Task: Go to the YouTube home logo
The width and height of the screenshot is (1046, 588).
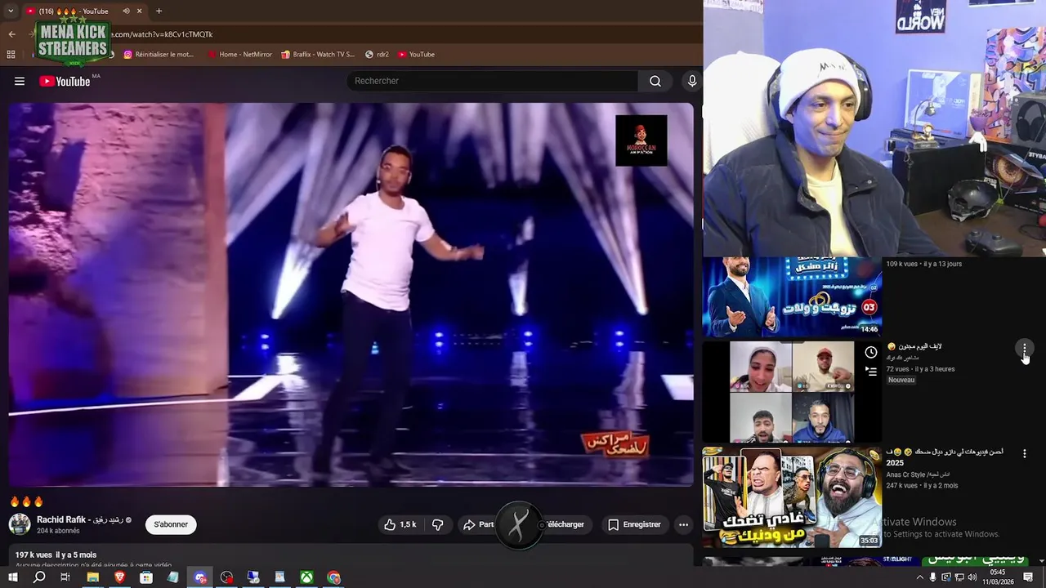Action: coord(65,81)
